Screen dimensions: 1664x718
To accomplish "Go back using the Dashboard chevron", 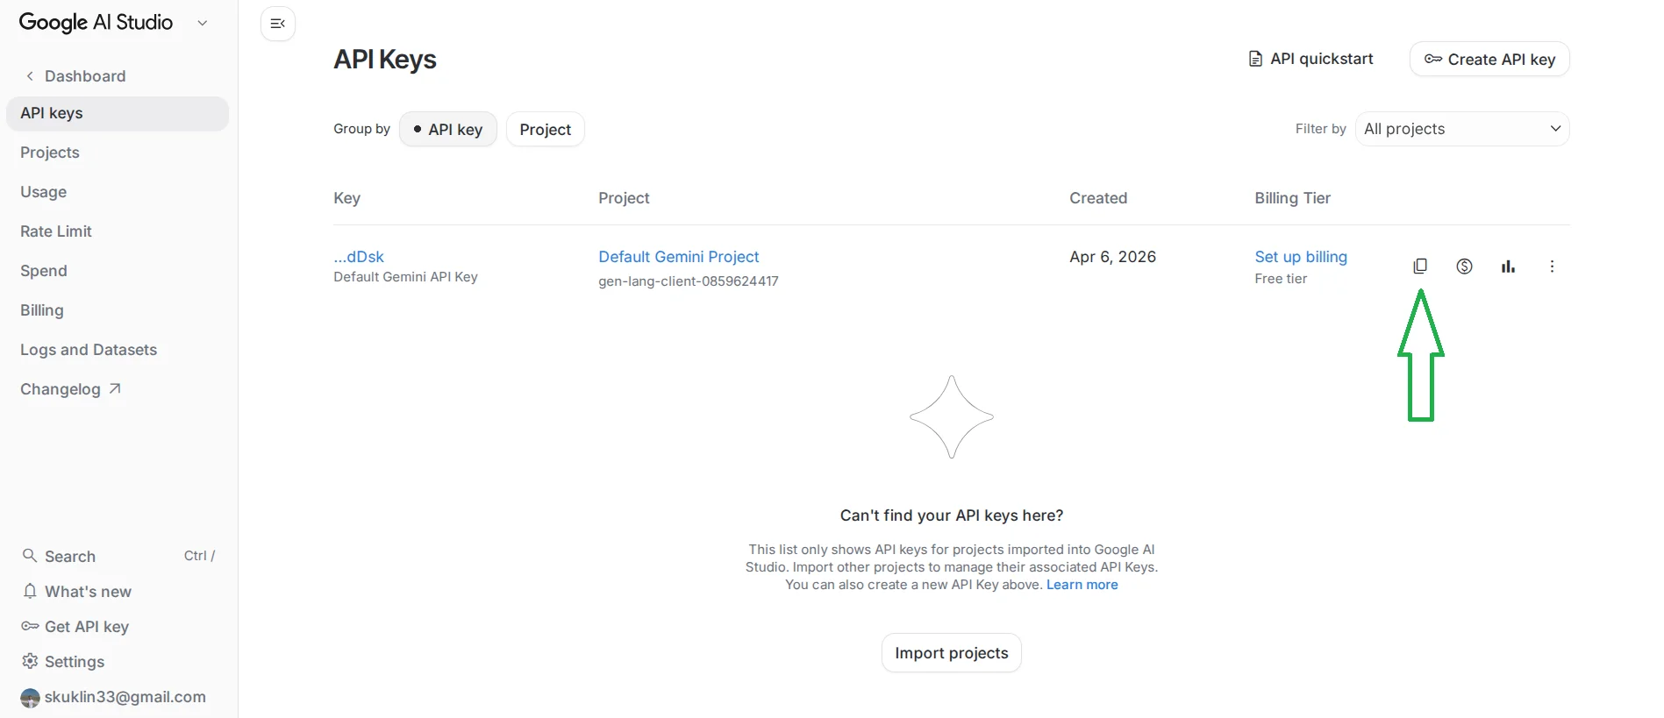I will coord(29,76).
